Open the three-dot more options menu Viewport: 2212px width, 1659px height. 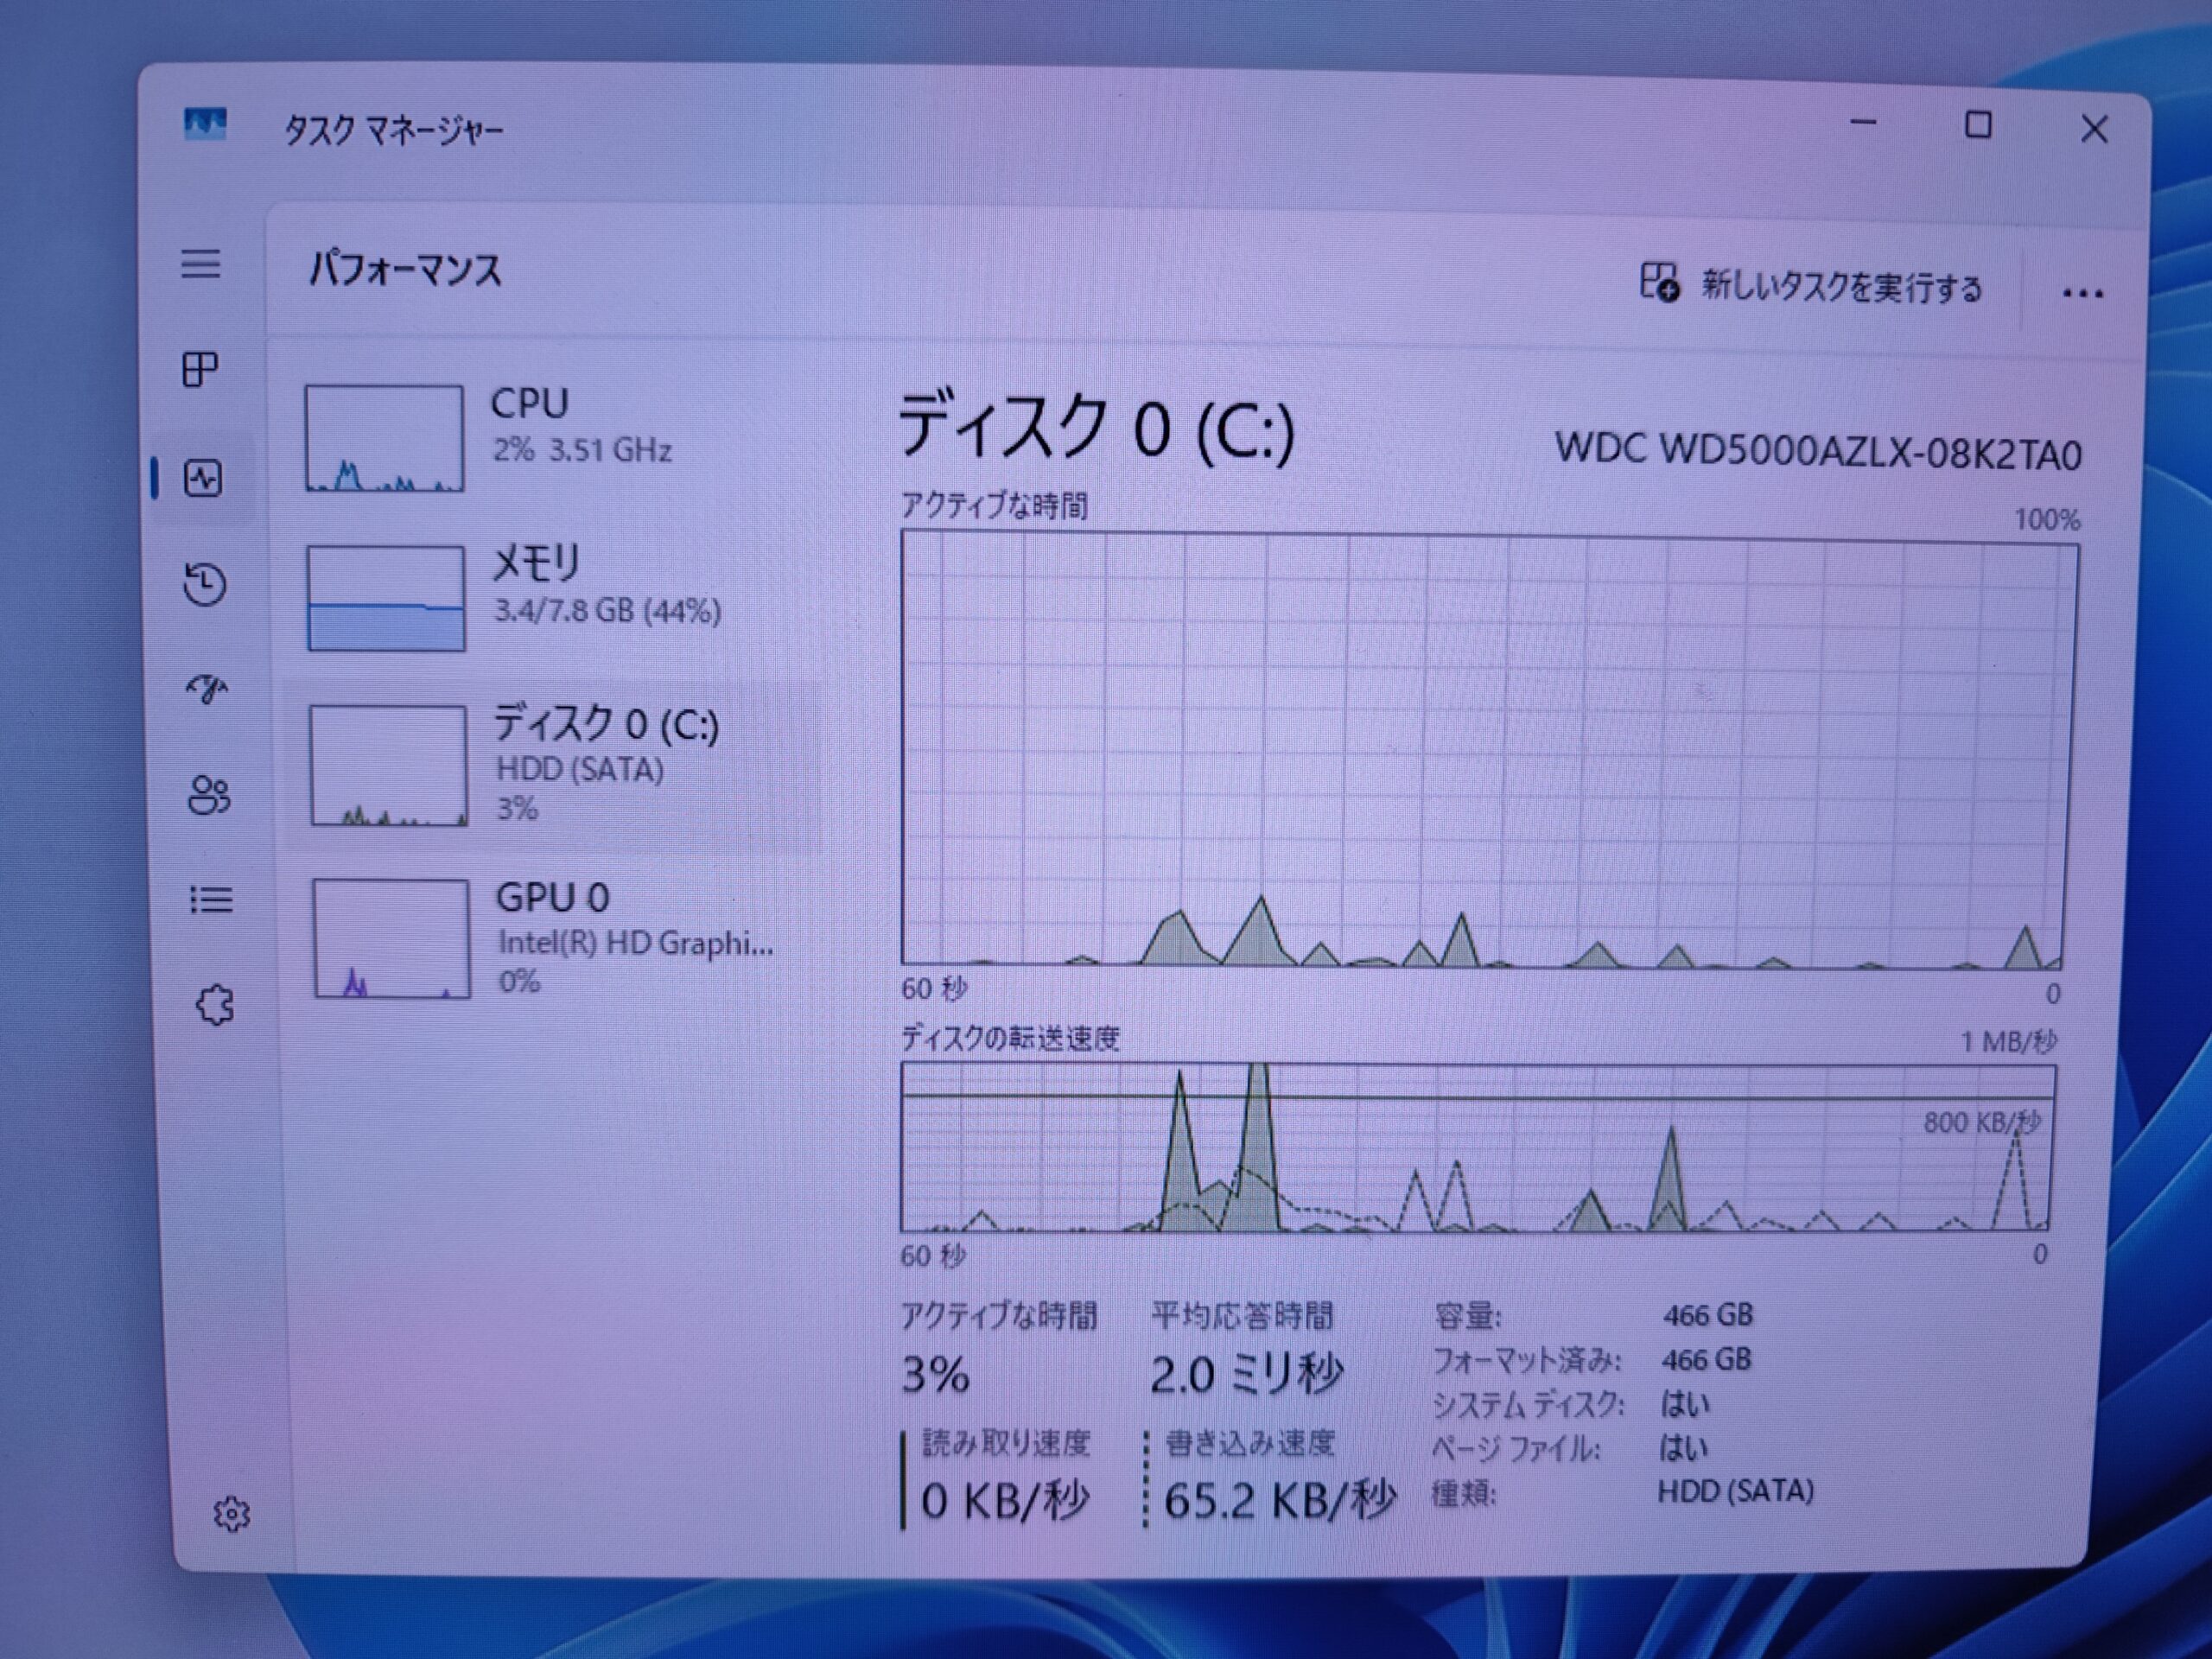click(2083, 294)
